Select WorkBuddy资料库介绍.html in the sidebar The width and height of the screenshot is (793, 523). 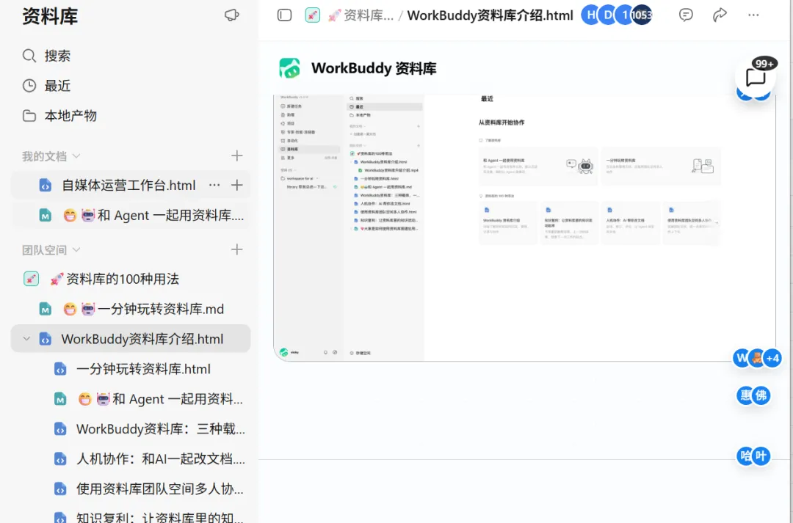(x=131, y=339)
